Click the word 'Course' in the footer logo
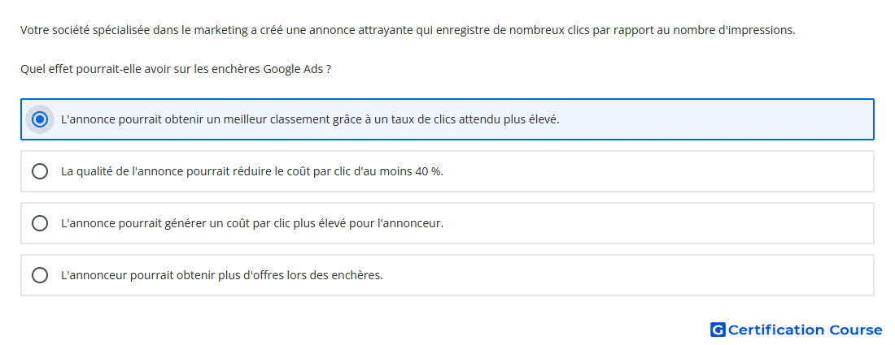The height and width of the screenshot is (345, 895). point(856,330)
